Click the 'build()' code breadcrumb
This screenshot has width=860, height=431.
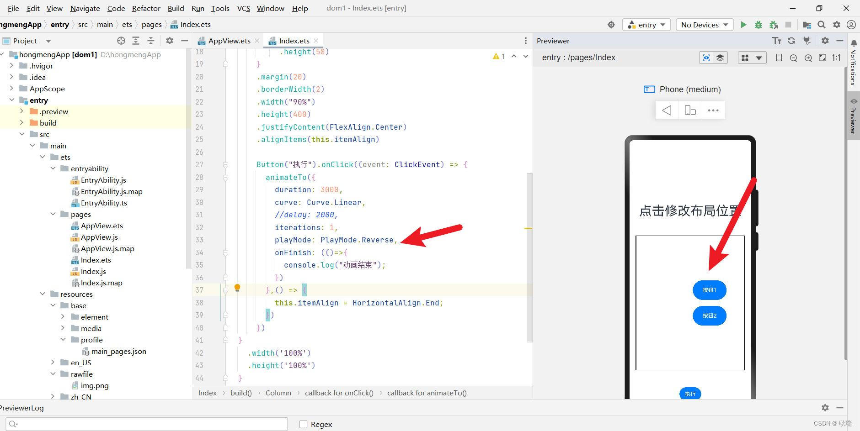241,393
